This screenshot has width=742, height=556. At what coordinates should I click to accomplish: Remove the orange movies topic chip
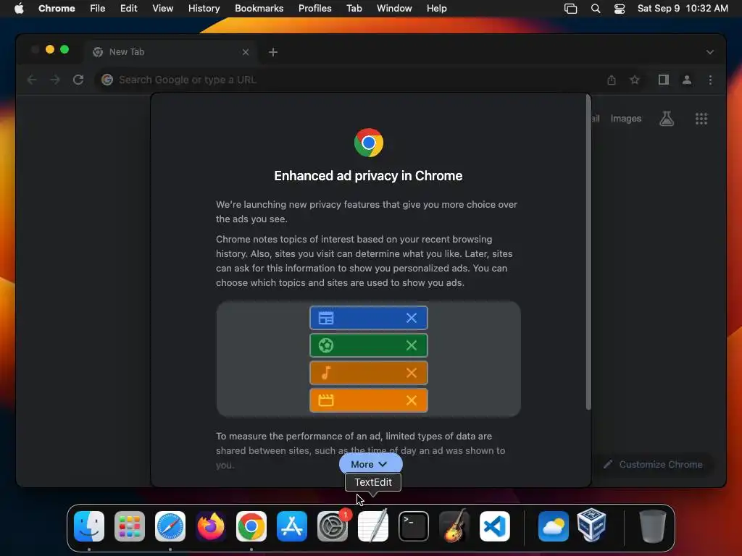click(412, 400)
